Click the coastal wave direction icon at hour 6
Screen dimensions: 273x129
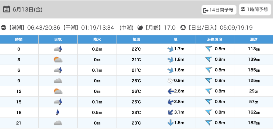click(x=208, y=70)
